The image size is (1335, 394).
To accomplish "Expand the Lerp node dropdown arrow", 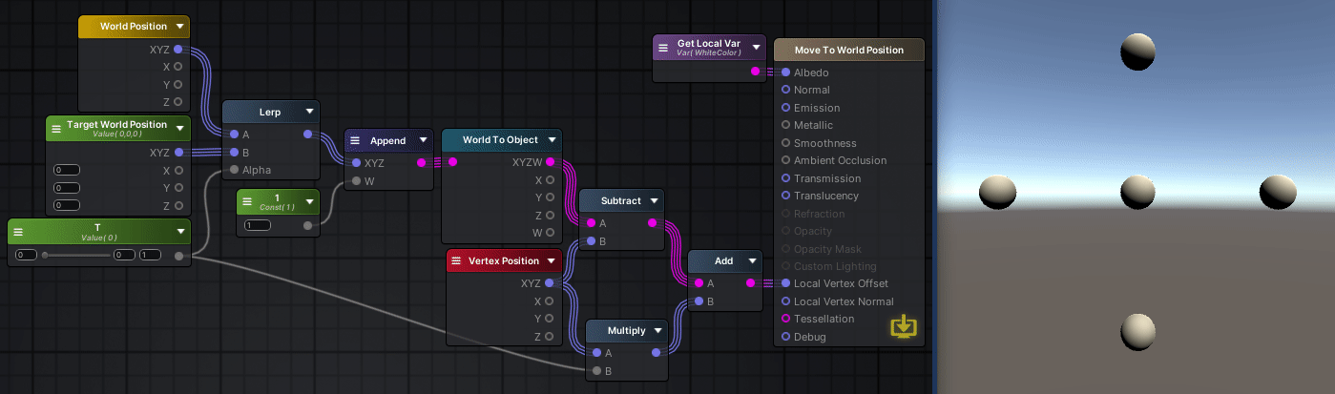I will point(309,112).
